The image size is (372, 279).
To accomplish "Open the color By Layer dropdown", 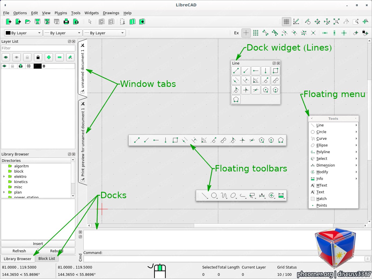I will [x=23, y=33].
